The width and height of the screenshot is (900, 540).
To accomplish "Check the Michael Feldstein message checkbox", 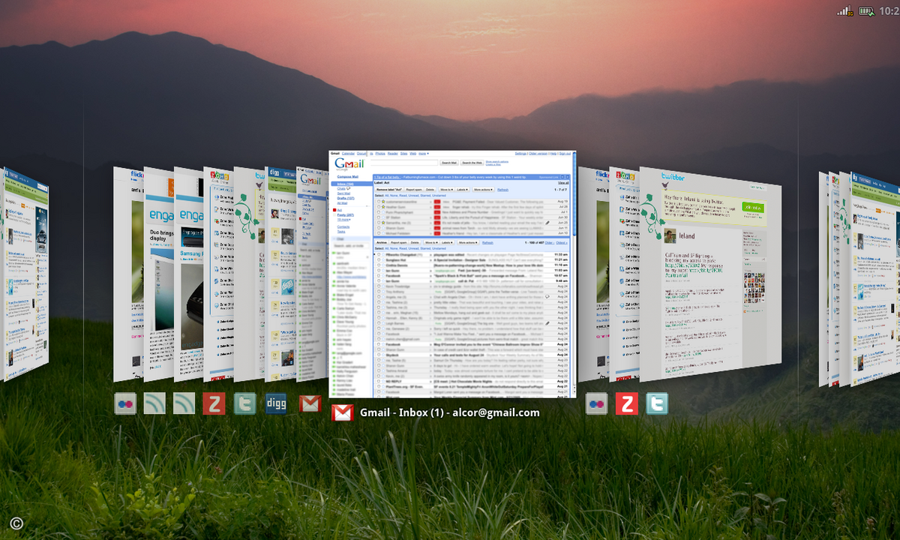I will (379, 233).
